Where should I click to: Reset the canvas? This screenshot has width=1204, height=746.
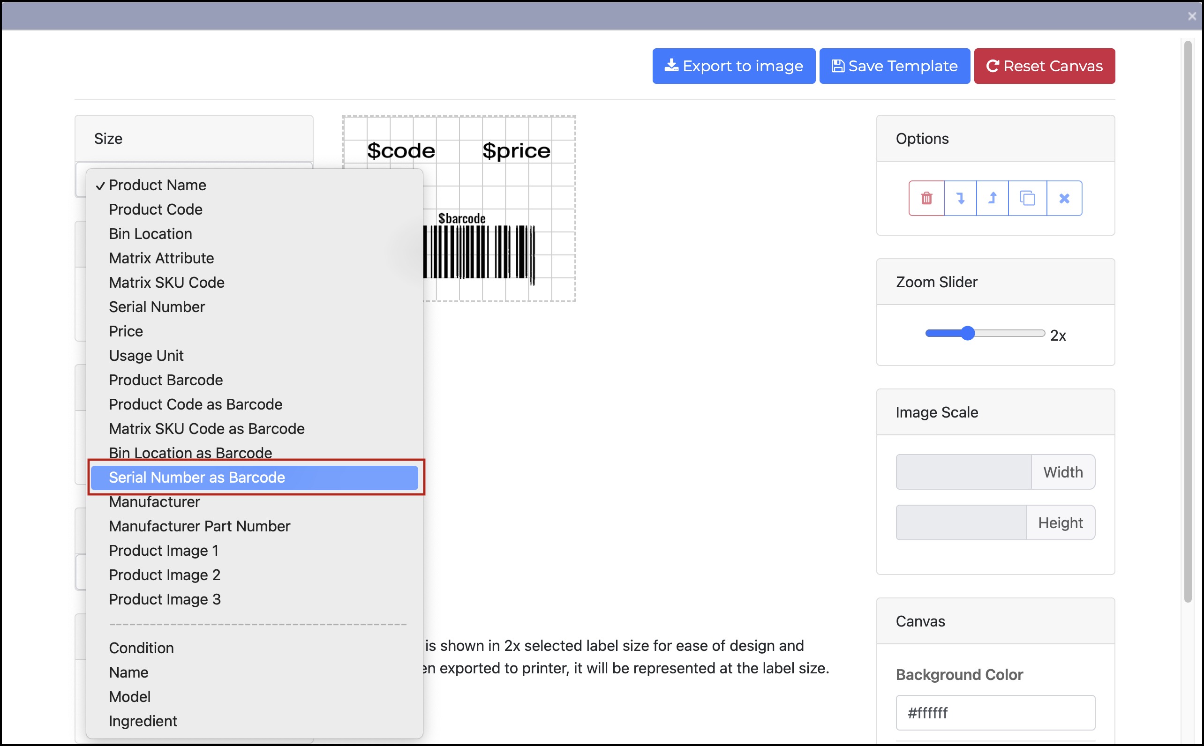pyautogui.click(x=1044, y=66)
